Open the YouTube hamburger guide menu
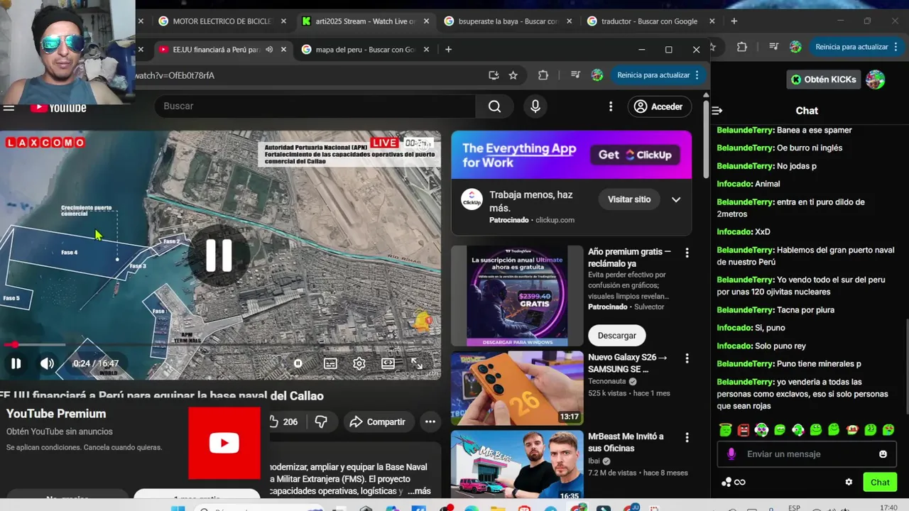The width and height of the screenshot is (909, 511). (9, 108)
